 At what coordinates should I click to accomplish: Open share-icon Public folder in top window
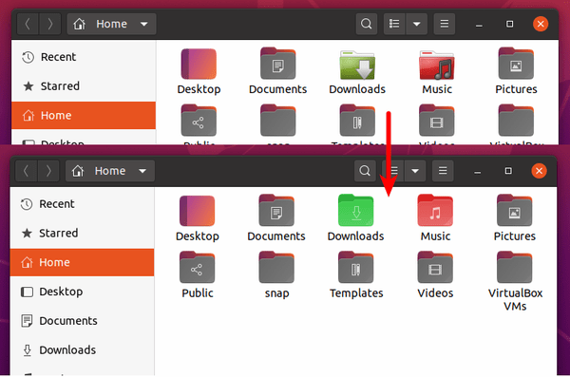coord(199,121)
